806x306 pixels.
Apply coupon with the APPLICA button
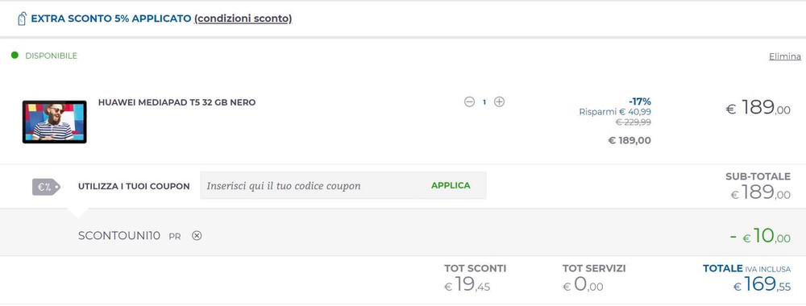click(451, 185)
